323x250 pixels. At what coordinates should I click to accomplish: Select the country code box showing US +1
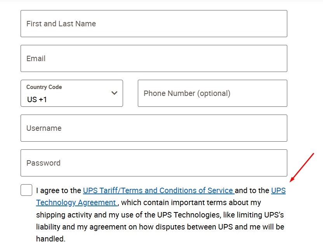[x=71, y=93]
